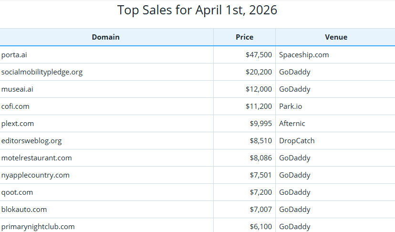Click GoDaddy venue in motelrestaurant.com row

[x=335, y=158]
